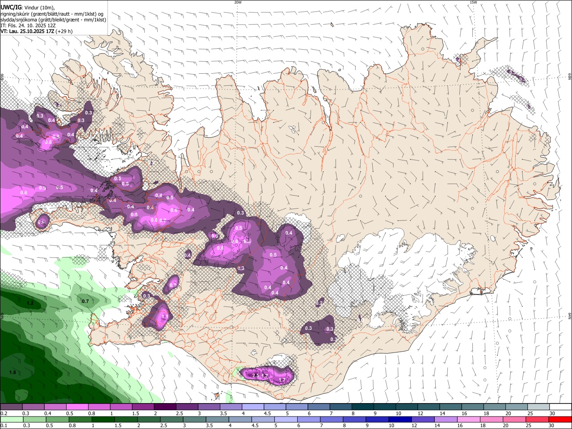
Task: Pick bottom-row darkest green swatch between 1 and 1.5
Action: 103,419
